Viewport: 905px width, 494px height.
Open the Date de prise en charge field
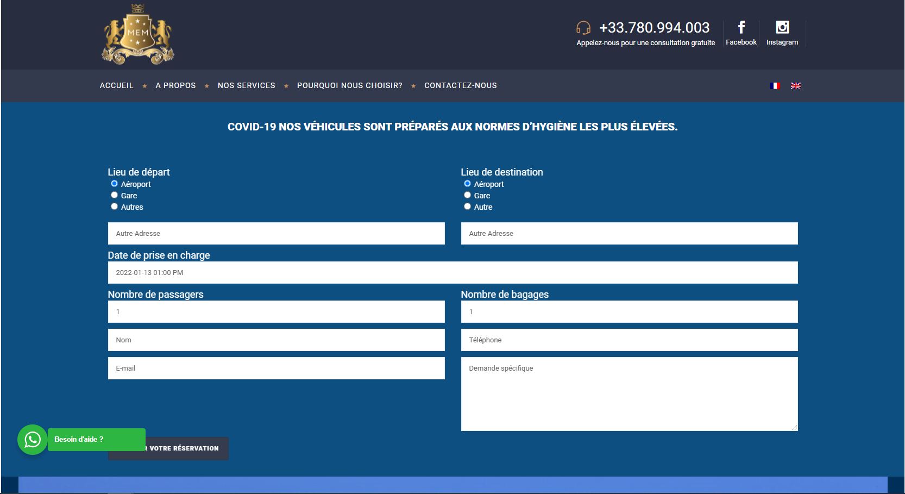point(452,272)
